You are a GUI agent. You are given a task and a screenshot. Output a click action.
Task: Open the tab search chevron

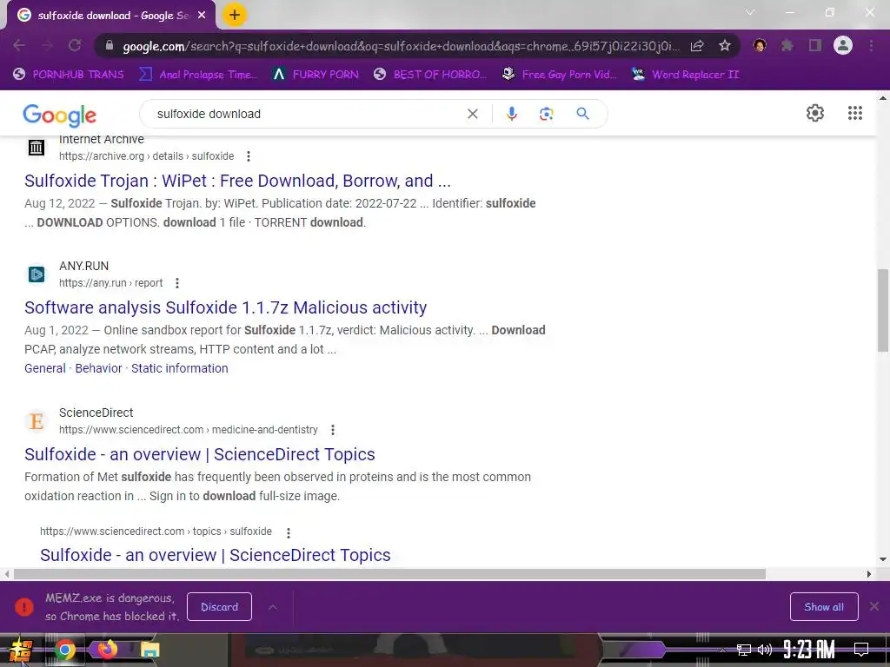click(750, 12)
